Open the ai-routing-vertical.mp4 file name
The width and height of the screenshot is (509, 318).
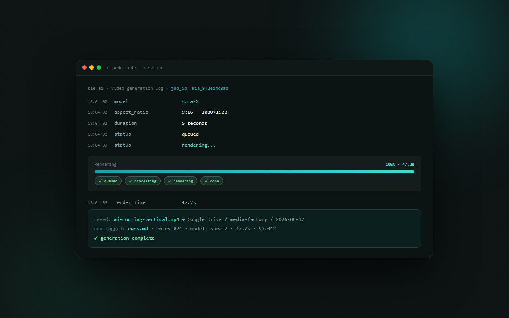[146, 219]
